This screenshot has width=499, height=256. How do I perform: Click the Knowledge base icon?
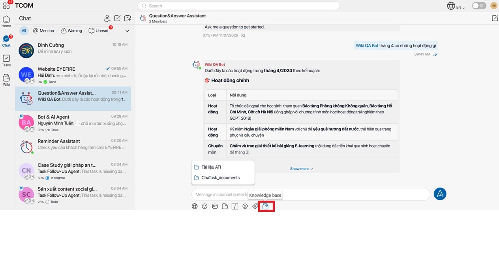pyautogui.click(x=266, y=206)
